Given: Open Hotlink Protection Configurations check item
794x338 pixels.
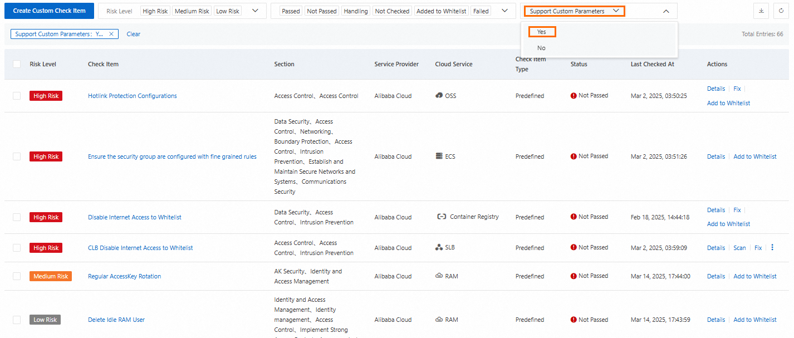Looking at the screenshot, I should [x=133, y=96].
